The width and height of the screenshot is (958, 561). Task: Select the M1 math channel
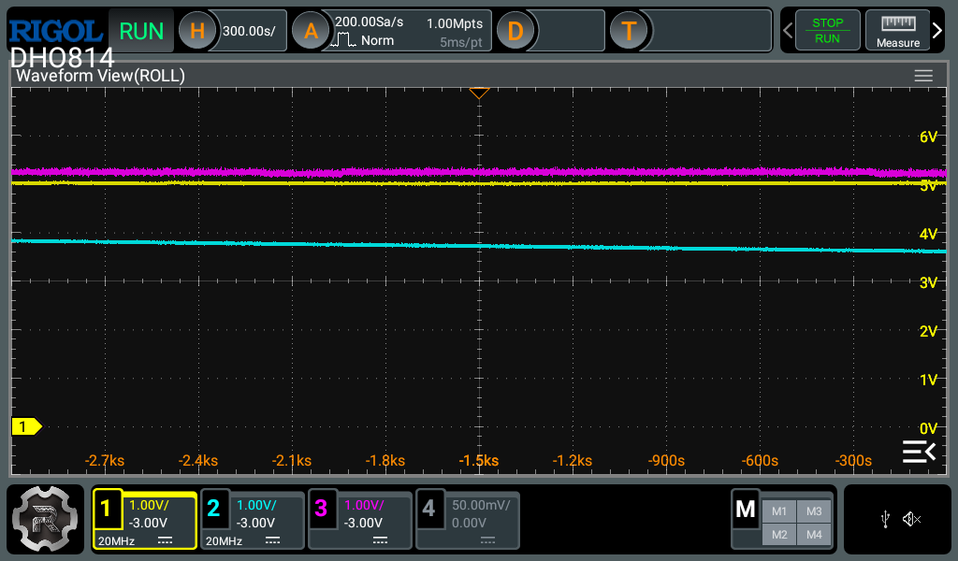coord(779,511)
